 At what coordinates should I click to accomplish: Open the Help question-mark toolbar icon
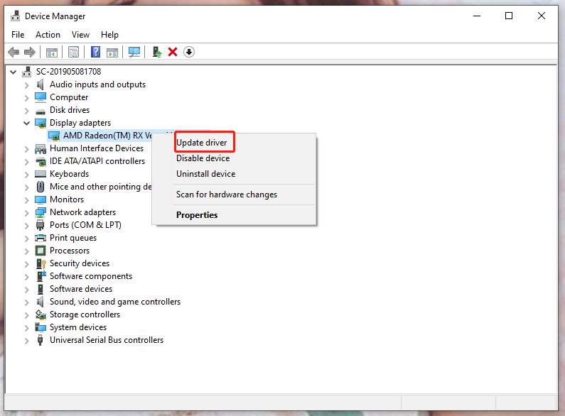point(95,53)
